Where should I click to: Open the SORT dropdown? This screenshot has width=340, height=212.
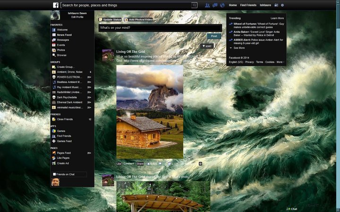coord(207,46)
